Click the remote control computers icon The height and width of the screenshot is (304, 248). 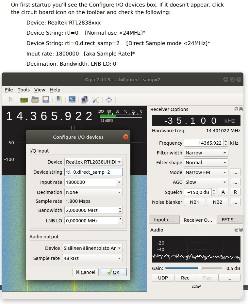pos(85,100)
